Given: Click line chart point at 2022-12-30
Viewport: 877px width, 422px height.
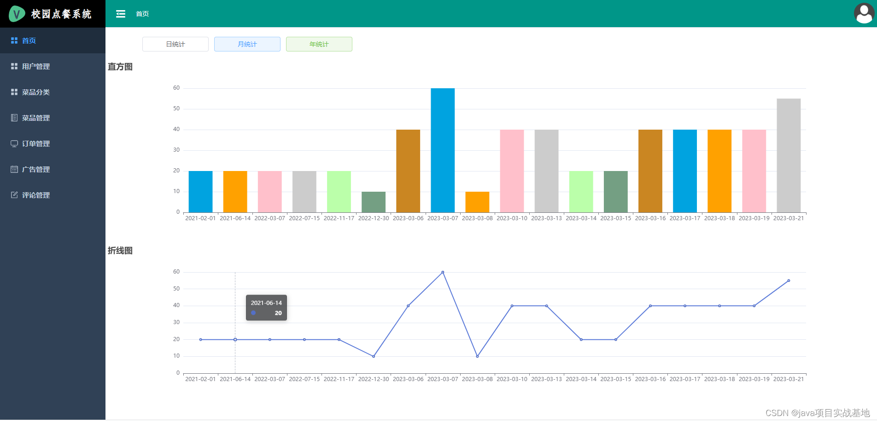Looking at the screenshot, I should [x=374, y=356].
